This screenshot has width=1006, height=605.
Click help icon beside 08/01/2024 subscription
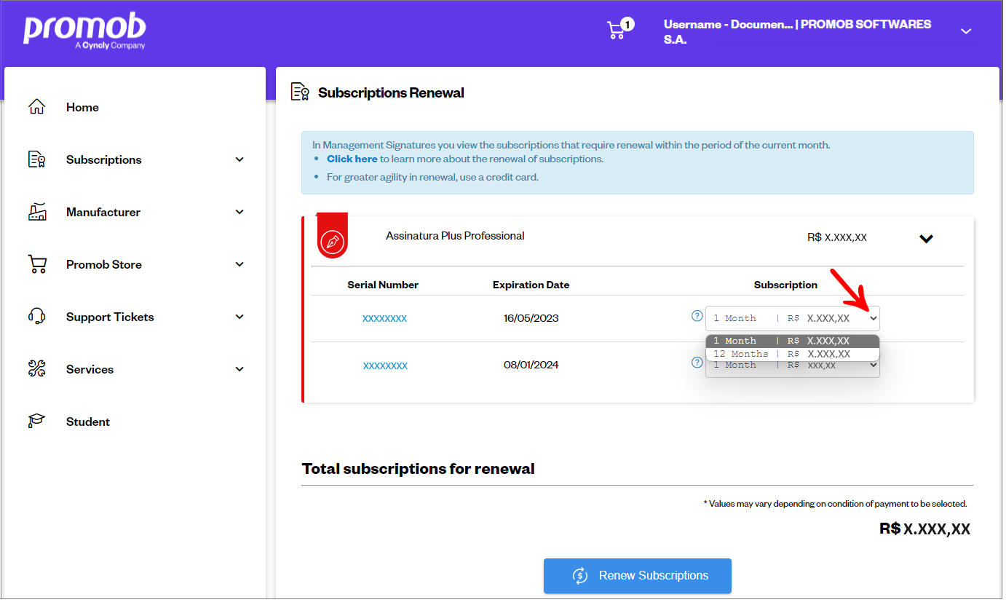coord(697,363)
